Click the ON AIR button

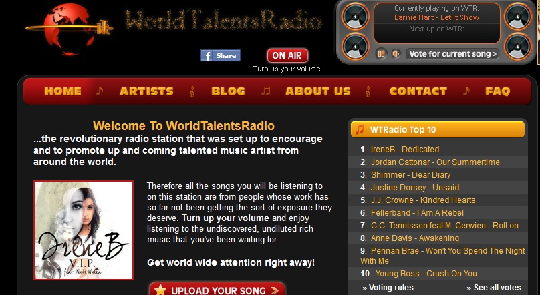pyautogui.click(x=287, y=55)
